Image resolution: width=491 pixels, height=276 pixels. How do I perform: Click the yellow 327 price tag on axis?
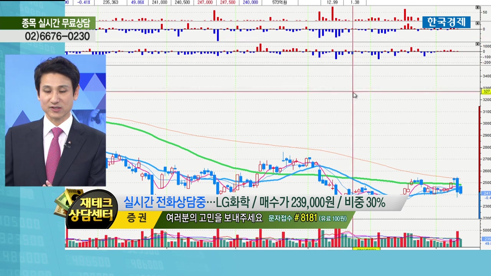click(486, 92)
